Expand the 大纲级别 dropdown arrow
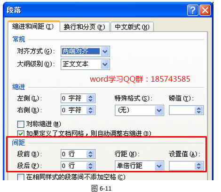This screenshot has width=221, height=192. click(x=105, y=64)
